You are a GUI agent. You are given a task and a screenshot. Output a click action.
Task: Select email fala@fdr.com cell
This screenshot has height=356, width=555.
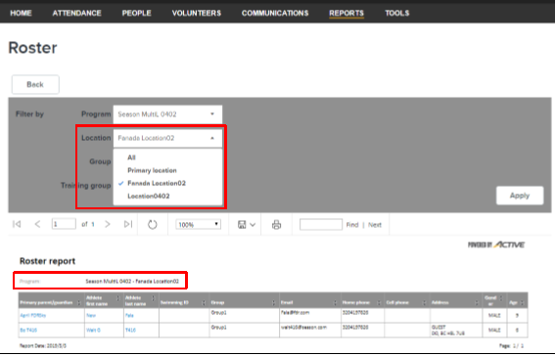tap(310, 315)
